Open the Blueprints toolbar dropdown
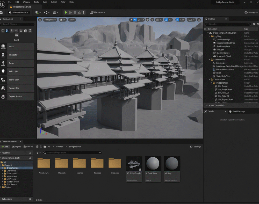 [x=47, y=12]
